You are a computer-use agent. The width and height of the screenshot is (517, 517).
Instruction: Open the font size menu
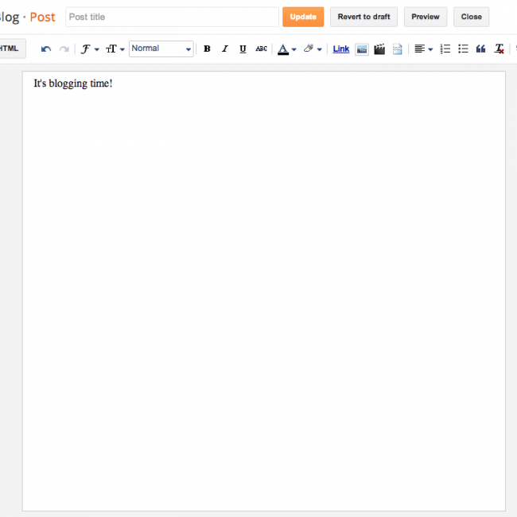(115, 49)
